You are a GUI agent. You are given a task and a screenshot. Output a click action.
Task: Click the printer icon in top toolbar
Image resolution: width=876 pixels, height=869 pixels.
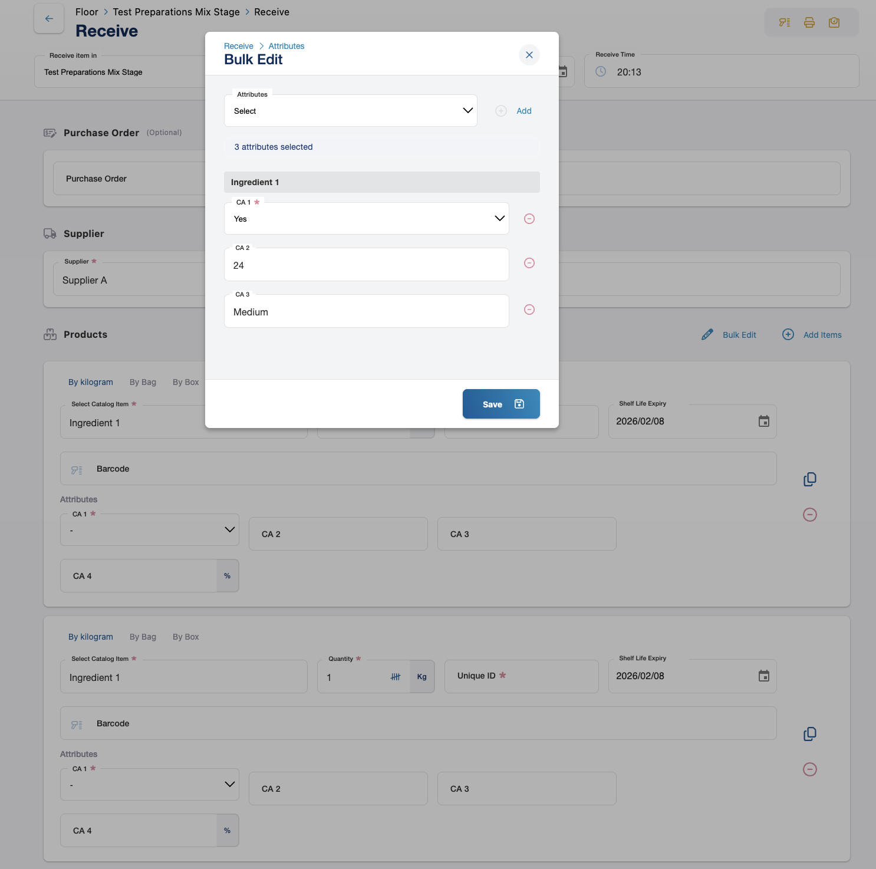pyautogui.click(x=809, y=22)
